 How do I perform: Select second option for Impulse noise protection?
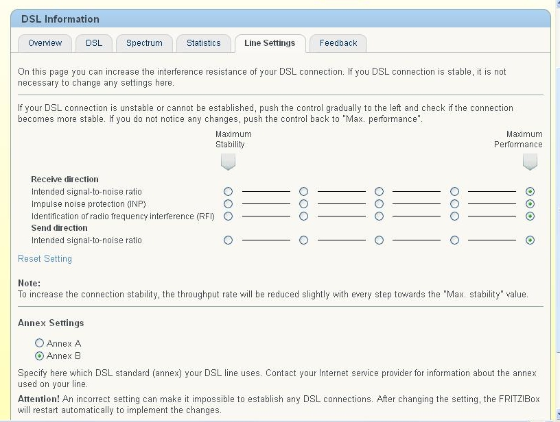click(x=303, y=204)
